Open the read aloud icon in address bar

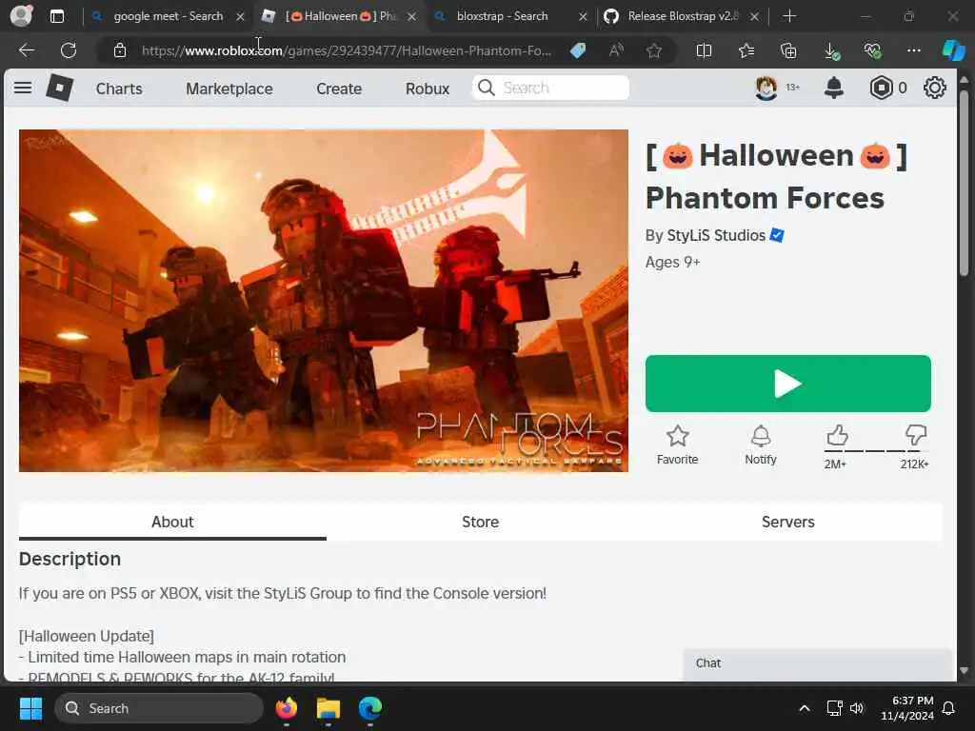point(616,50)
